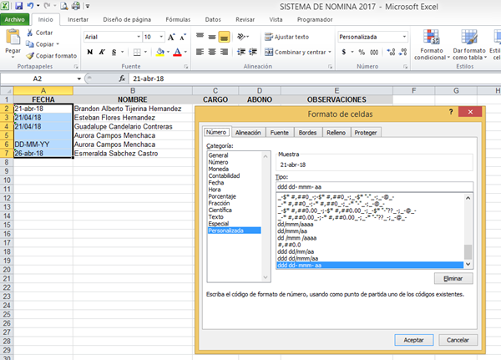Screen dimensions: 501x360
Task: Click the Ajustar texto icon
Action: [267, 37]
